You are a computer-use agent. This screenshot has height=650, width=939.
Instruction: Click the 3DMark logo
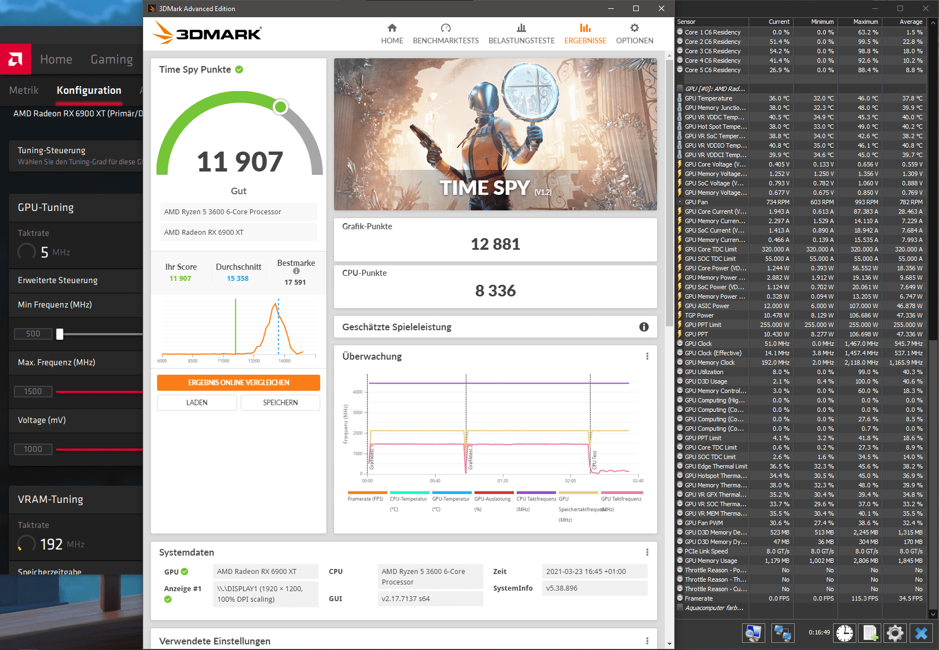pos(206,33)
